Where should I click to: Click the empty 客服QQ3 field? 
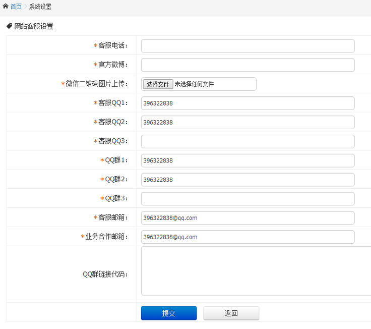click(248, 142)
